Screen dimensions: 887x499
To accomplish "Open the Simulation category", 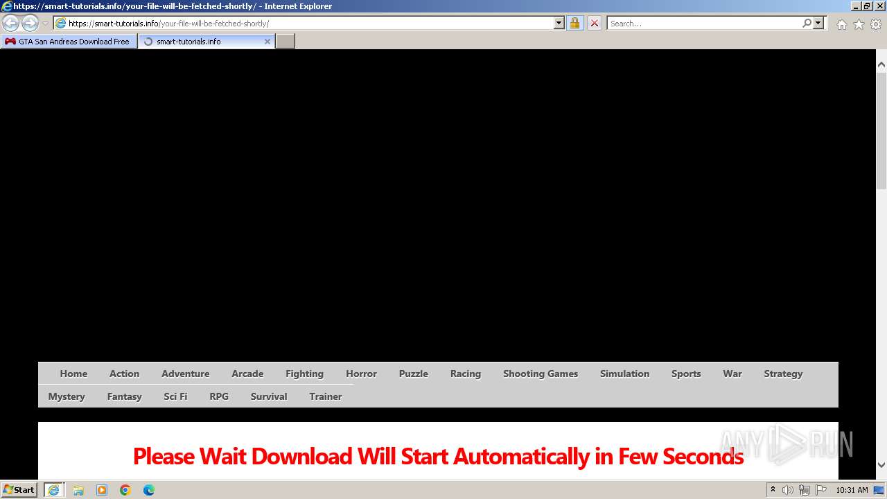I will [625, 374].
